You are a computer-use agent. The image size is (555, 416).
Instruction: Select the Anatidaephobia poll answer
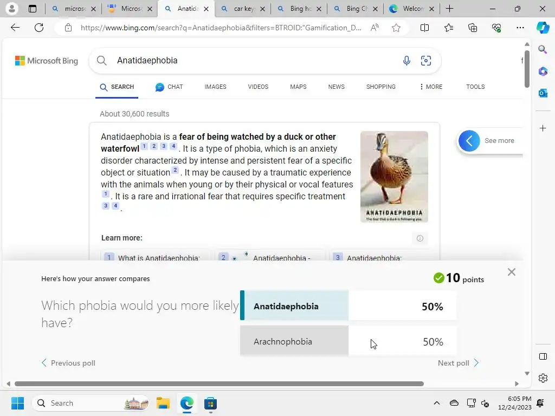click(x=348, y=305)
